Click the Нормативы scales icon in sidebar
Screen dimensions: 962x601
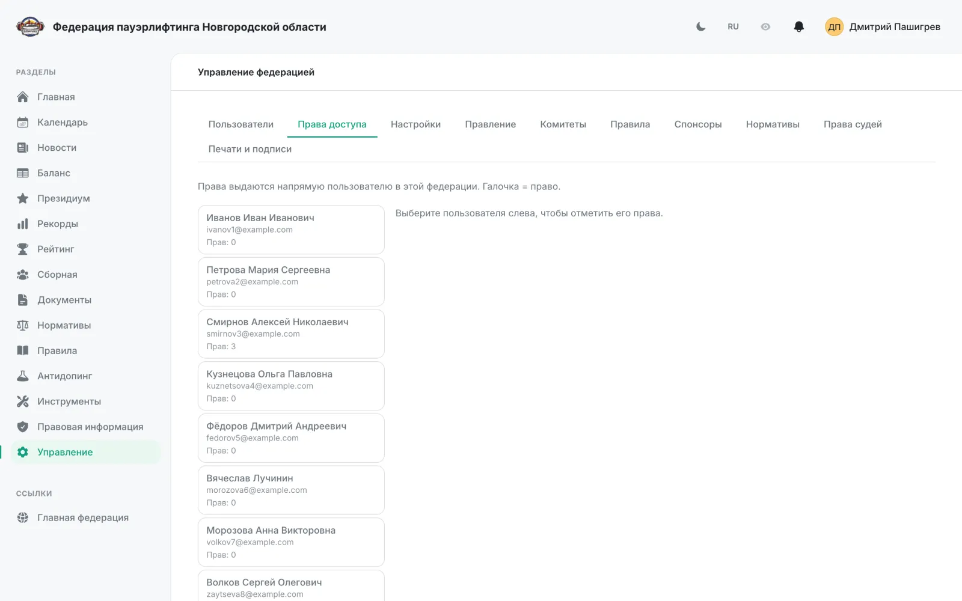(23, 325)
